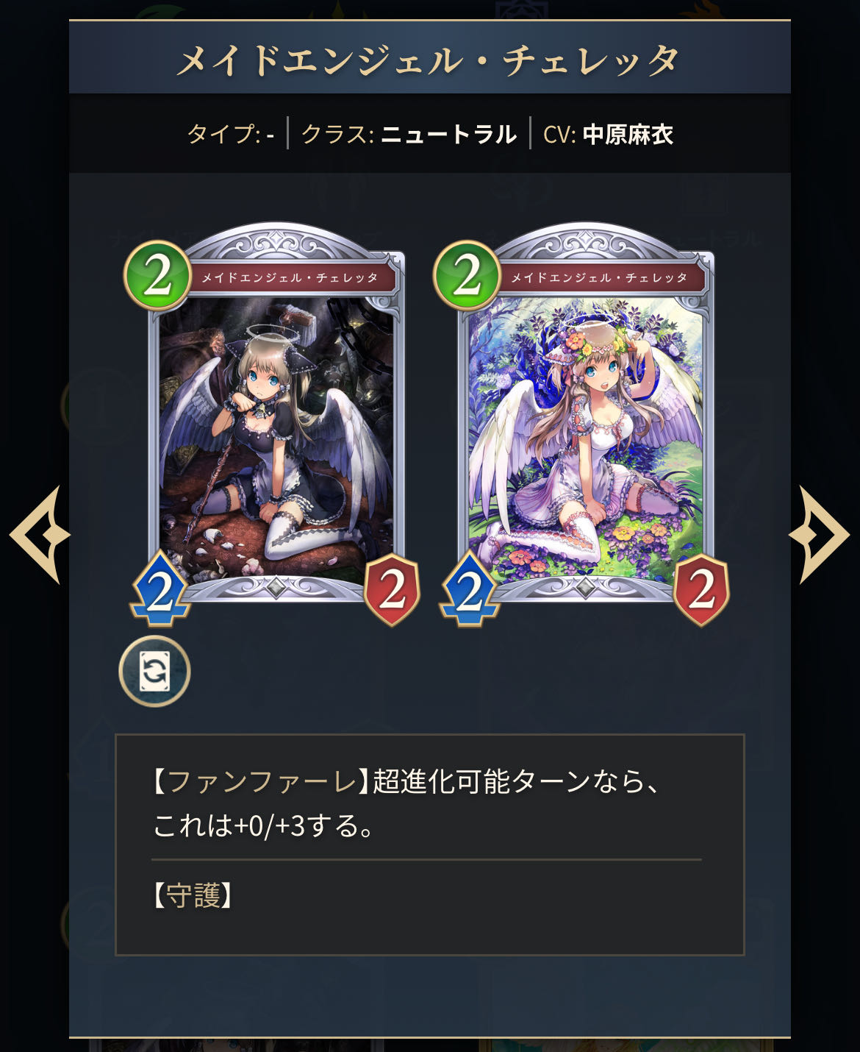
Task: Click the blue attack 2 icon on evolved card
Action: [470, 589]
